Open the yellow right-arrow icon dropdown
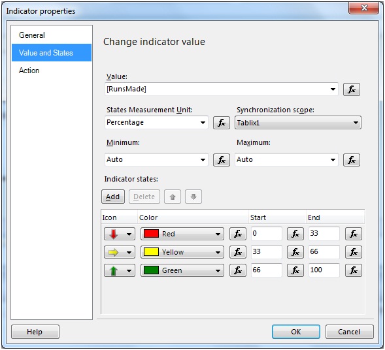Image resolution: width=385 pixels, height=350 pixels. (120, 253)
